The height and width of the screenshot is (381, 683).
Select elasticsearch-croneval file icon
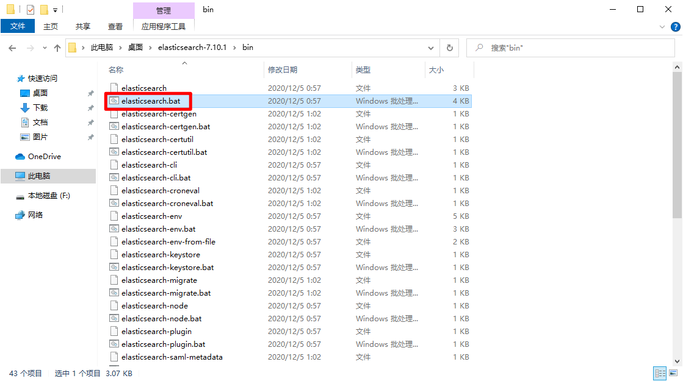point(114,190)
